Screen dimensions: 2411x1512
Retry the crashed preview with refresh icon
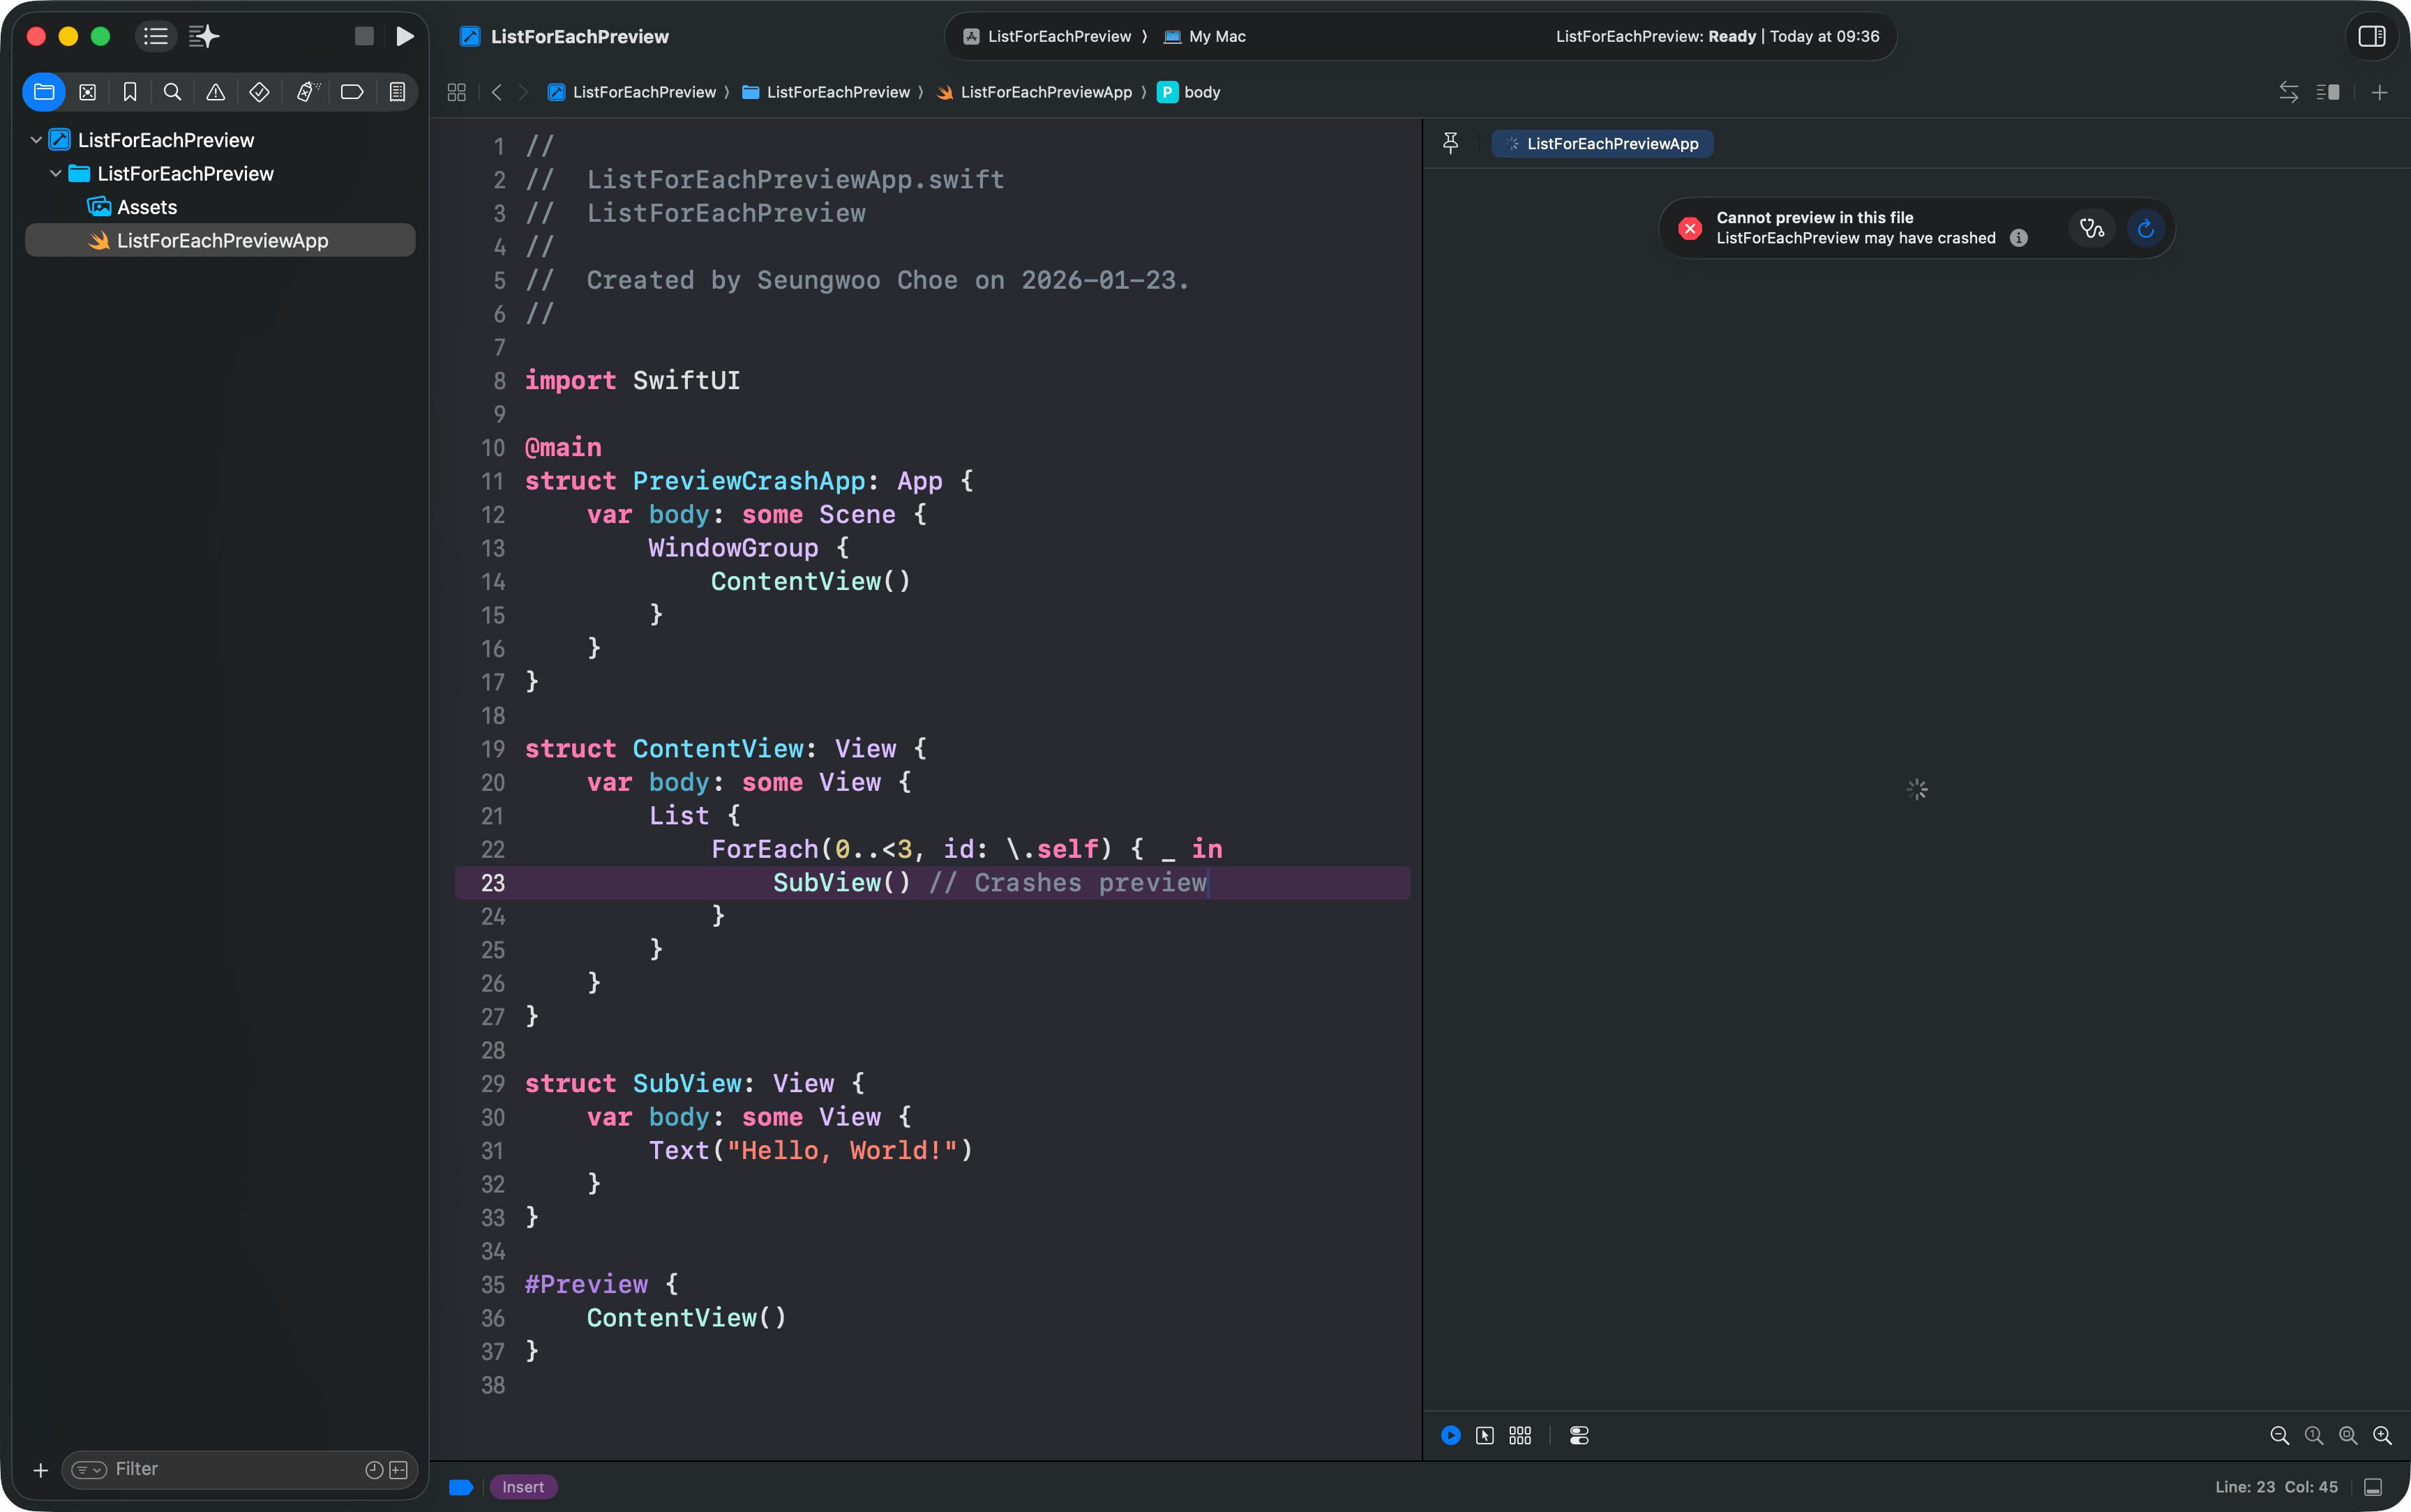(x=2145, y=228)
